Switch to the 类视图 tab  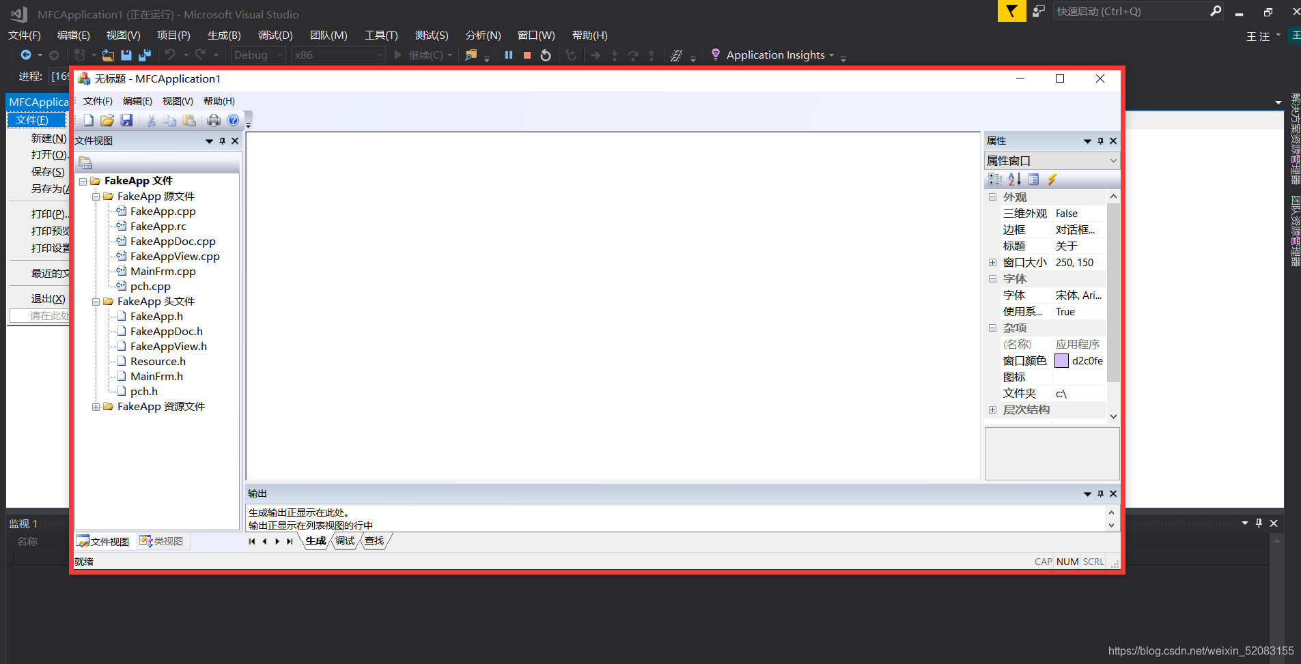coord(162,541)
